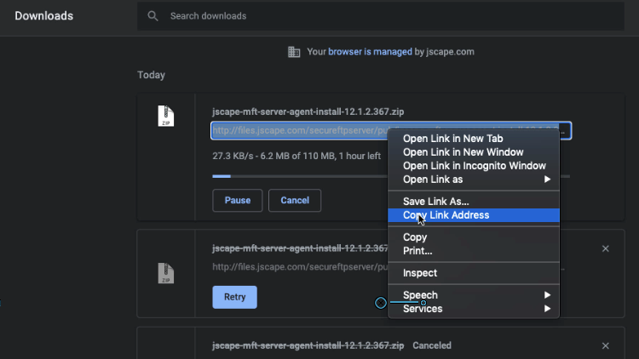Image resolution: width=639 pixels, height=359 pixels.
Task: Select Open Link in New Tab
Action: click(452, 139)
